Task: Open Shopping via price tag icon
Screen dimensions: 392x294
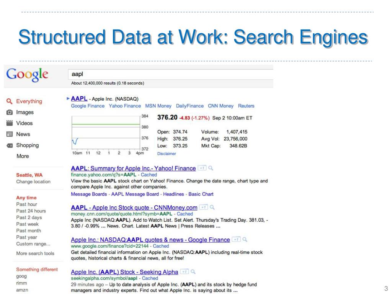Action: point(10,145)
